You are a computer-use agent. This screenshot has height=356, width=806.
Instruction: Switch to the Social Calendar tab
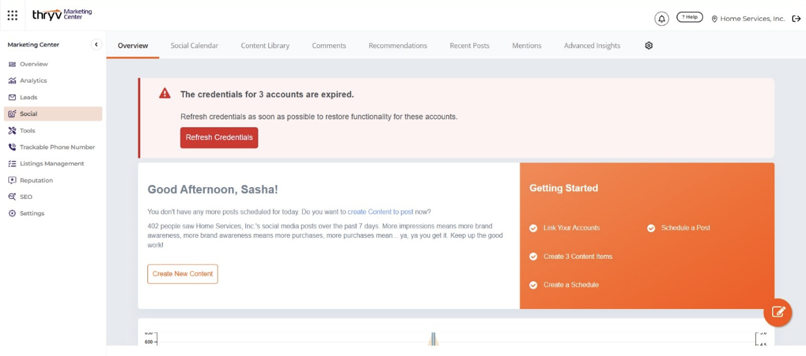click(x=194, y=46)
